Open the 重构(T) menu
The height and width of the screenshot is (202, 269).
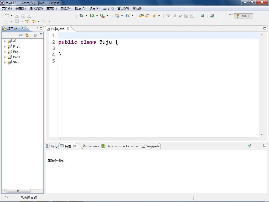51,8
